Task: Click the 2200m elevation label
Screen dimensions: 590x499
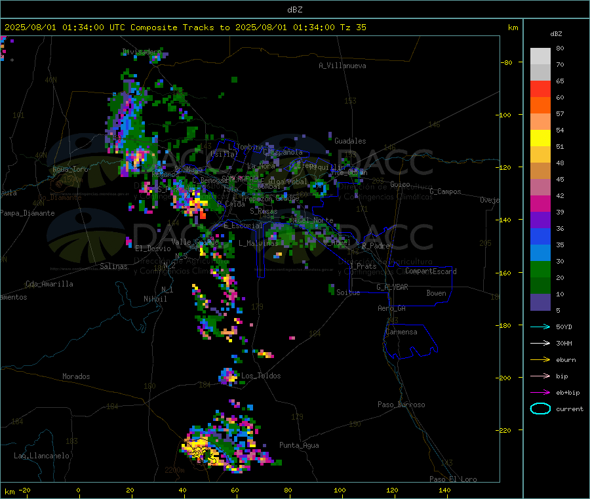Action: pos(174,470)
